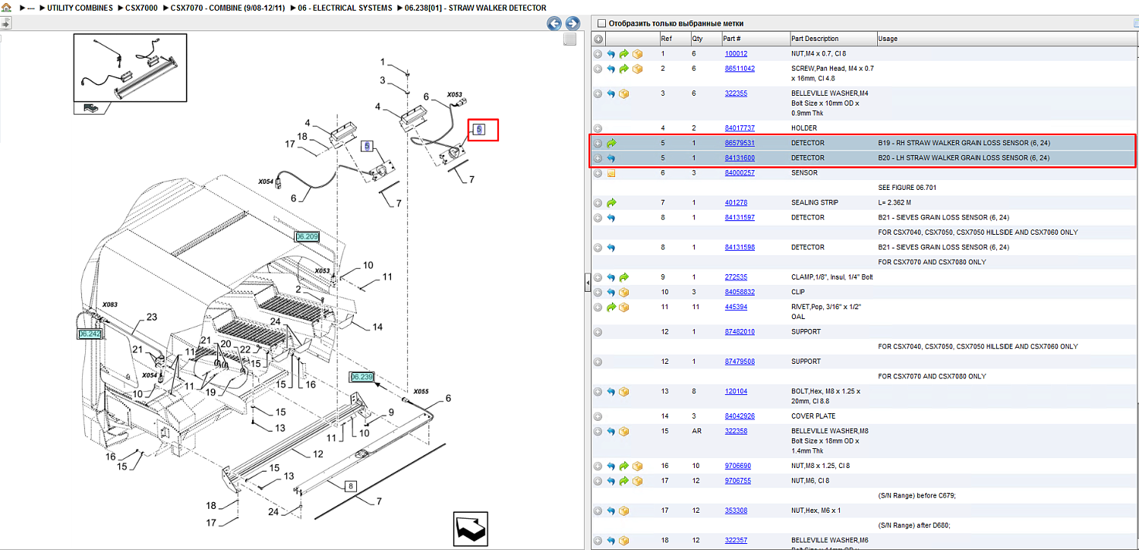Click the blue arrow for detector 84131600
This screenshot has height=550, width=1139.
pyautogui.click(x=611, y=158)
